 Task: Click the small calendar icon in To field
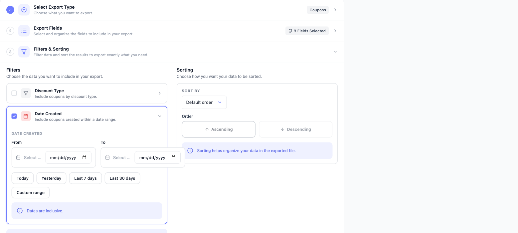pos(107,157)
